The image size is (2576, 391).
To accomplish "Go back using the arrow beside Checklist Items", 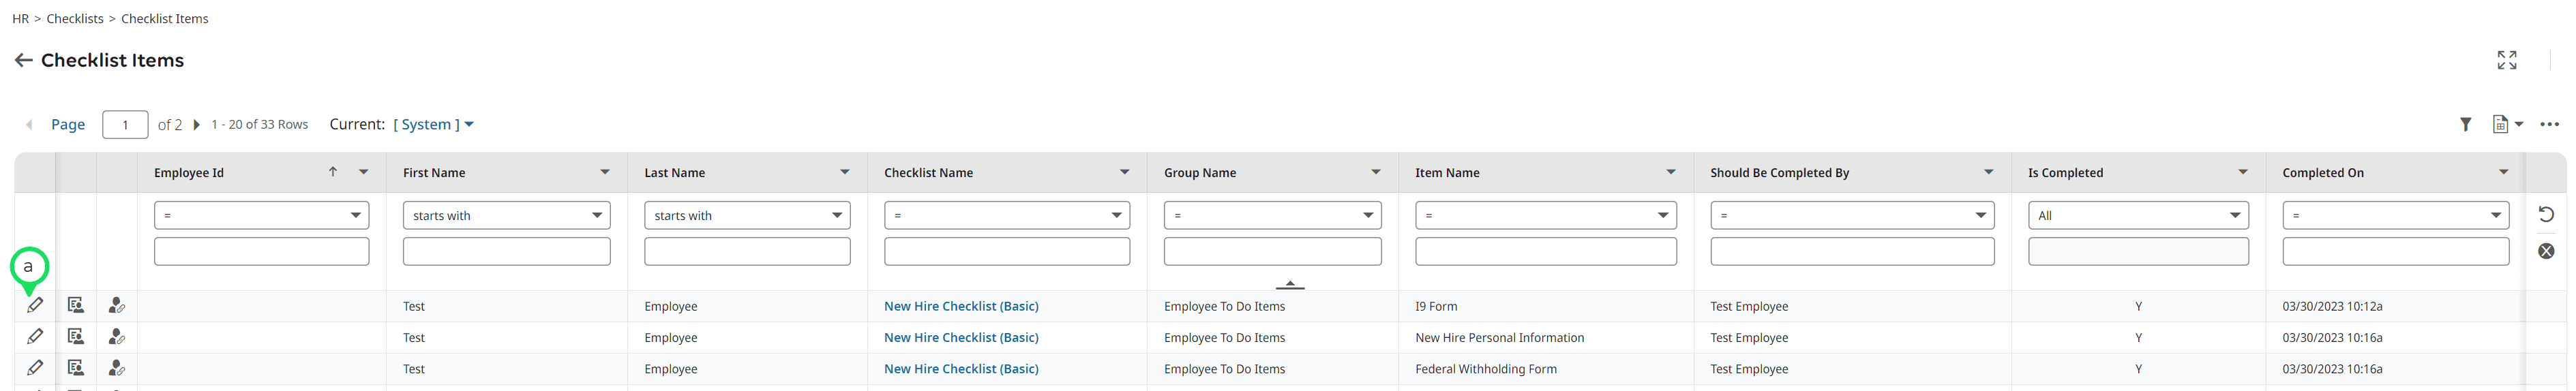I will click(23, 61).
